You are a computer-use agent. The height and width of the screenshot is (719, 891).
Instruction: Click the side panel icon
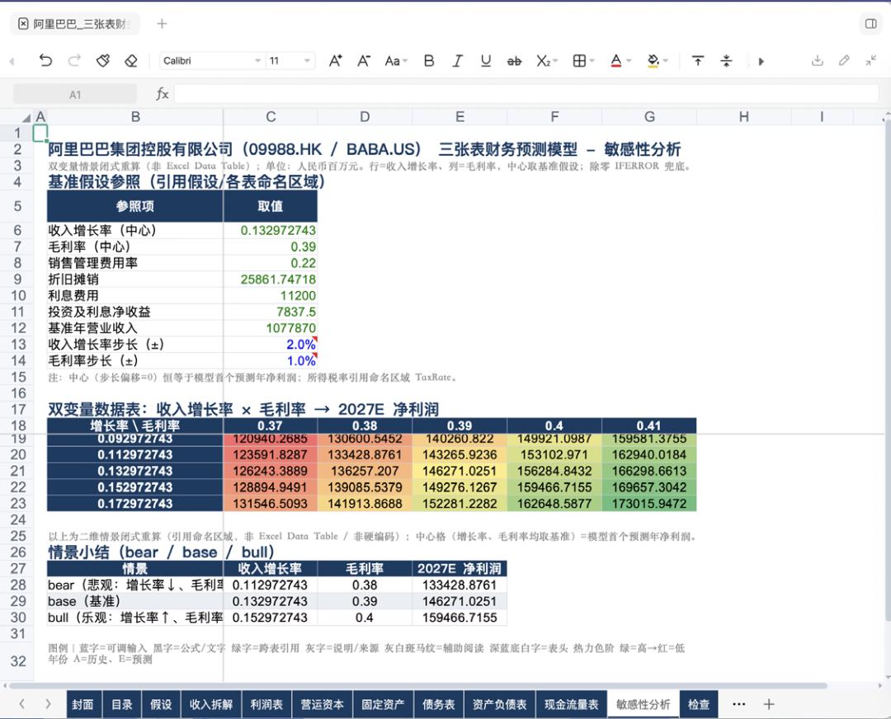pos(870,23)
